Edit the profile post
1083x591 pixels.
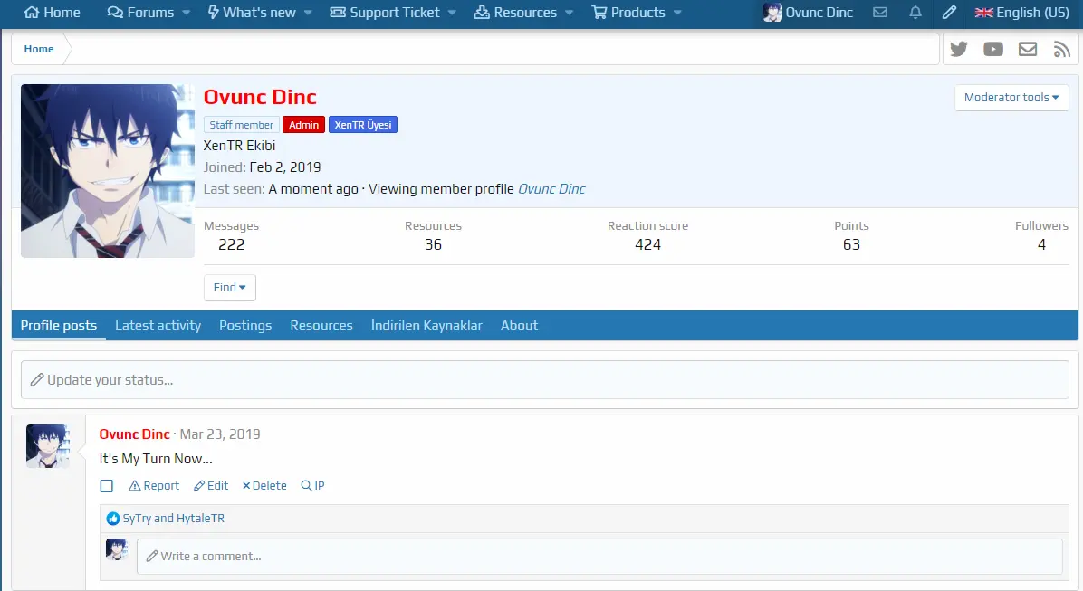[x=211, y=486]
